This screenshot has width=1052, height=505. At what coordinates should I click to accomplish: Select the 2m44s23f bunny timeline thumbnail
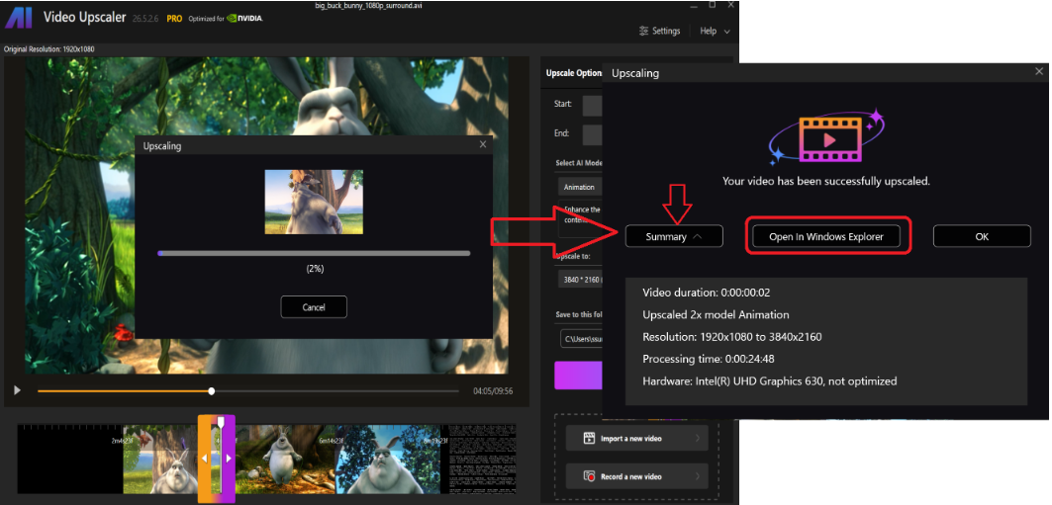160,459
